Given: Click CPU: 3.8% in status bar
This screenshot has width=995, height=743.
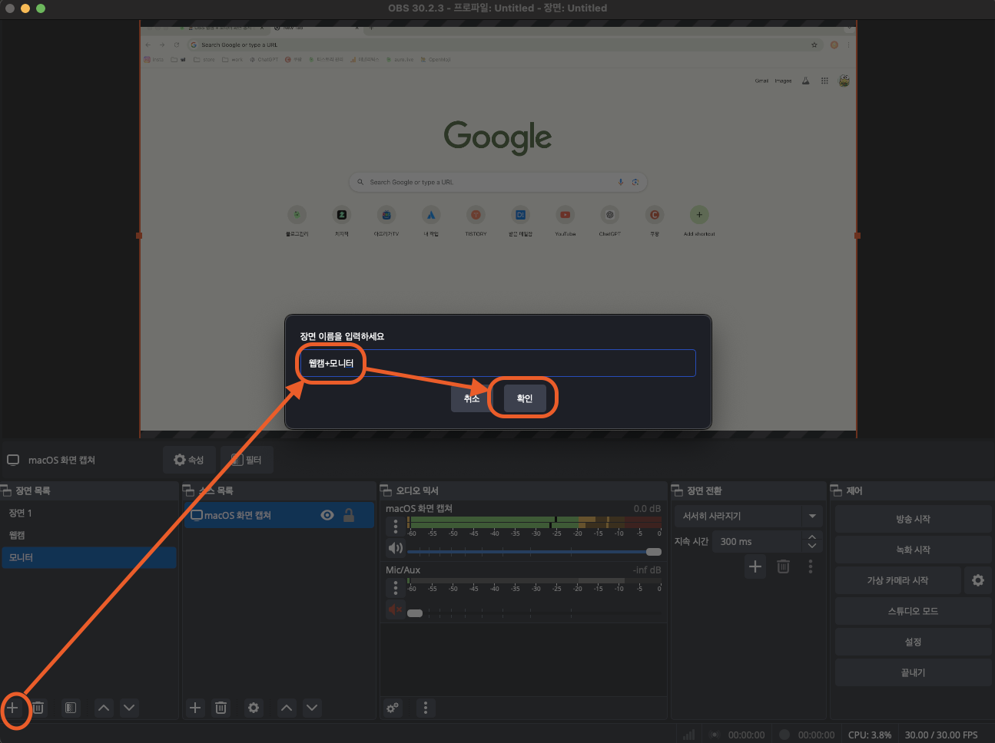Looking at the screenshot, I should coord(870,735).
